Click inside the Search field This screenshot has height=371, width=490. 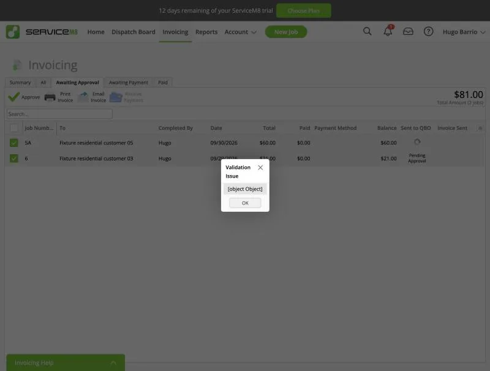coord(59,114)
